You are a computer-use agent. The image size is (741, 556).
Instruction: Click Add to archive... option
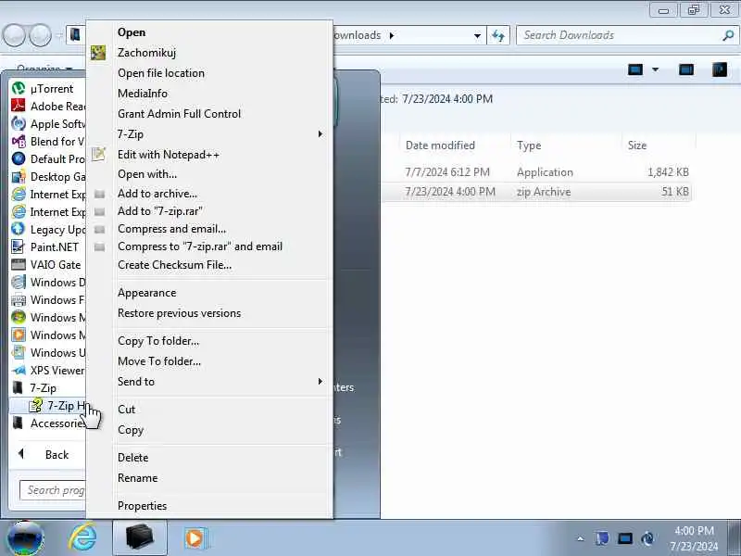tap(157, 194)
